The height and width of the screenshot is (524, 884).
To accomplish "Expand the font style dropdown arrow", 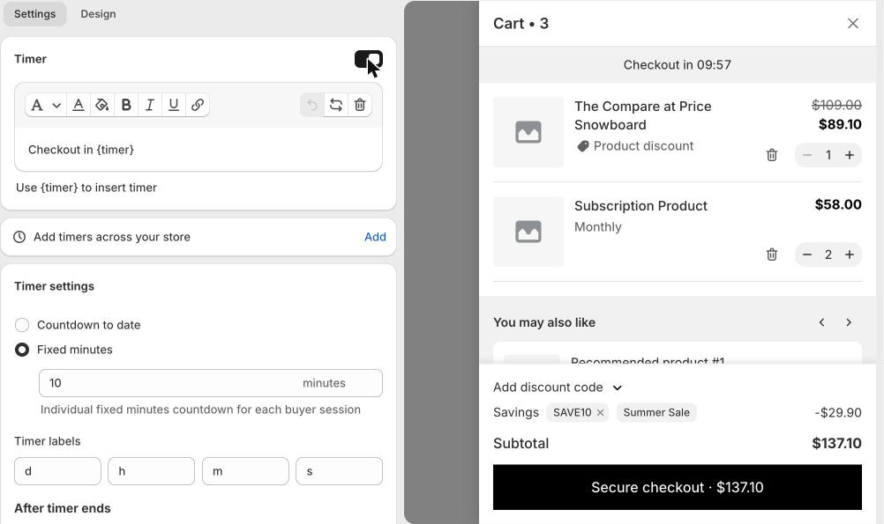I will click(x=56, y=106).
